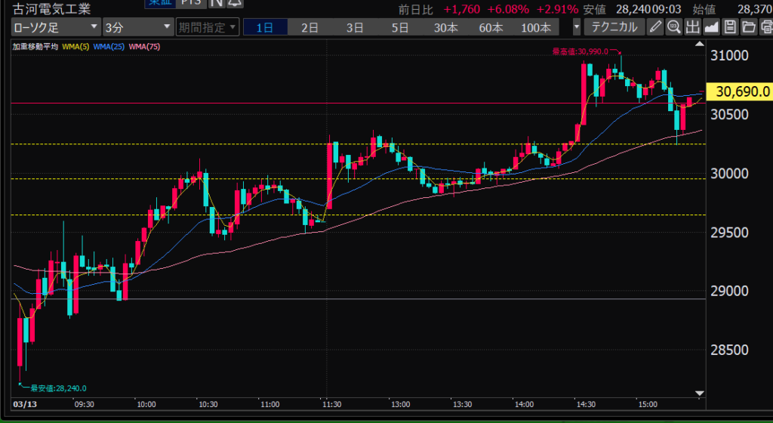Open the small arrow dropdown beside テクニカル

(577, 28)
